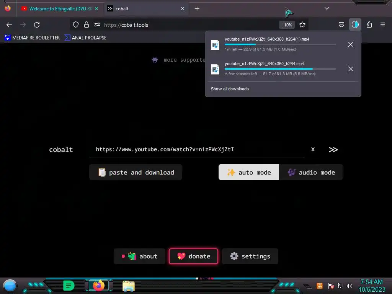View site security padlock info
The width and height of the screenshot is (392, 294).
tap(87, 24)
